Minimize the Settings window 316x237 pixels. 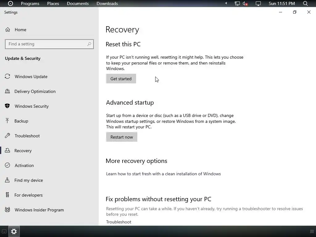(x=280, y=12)
